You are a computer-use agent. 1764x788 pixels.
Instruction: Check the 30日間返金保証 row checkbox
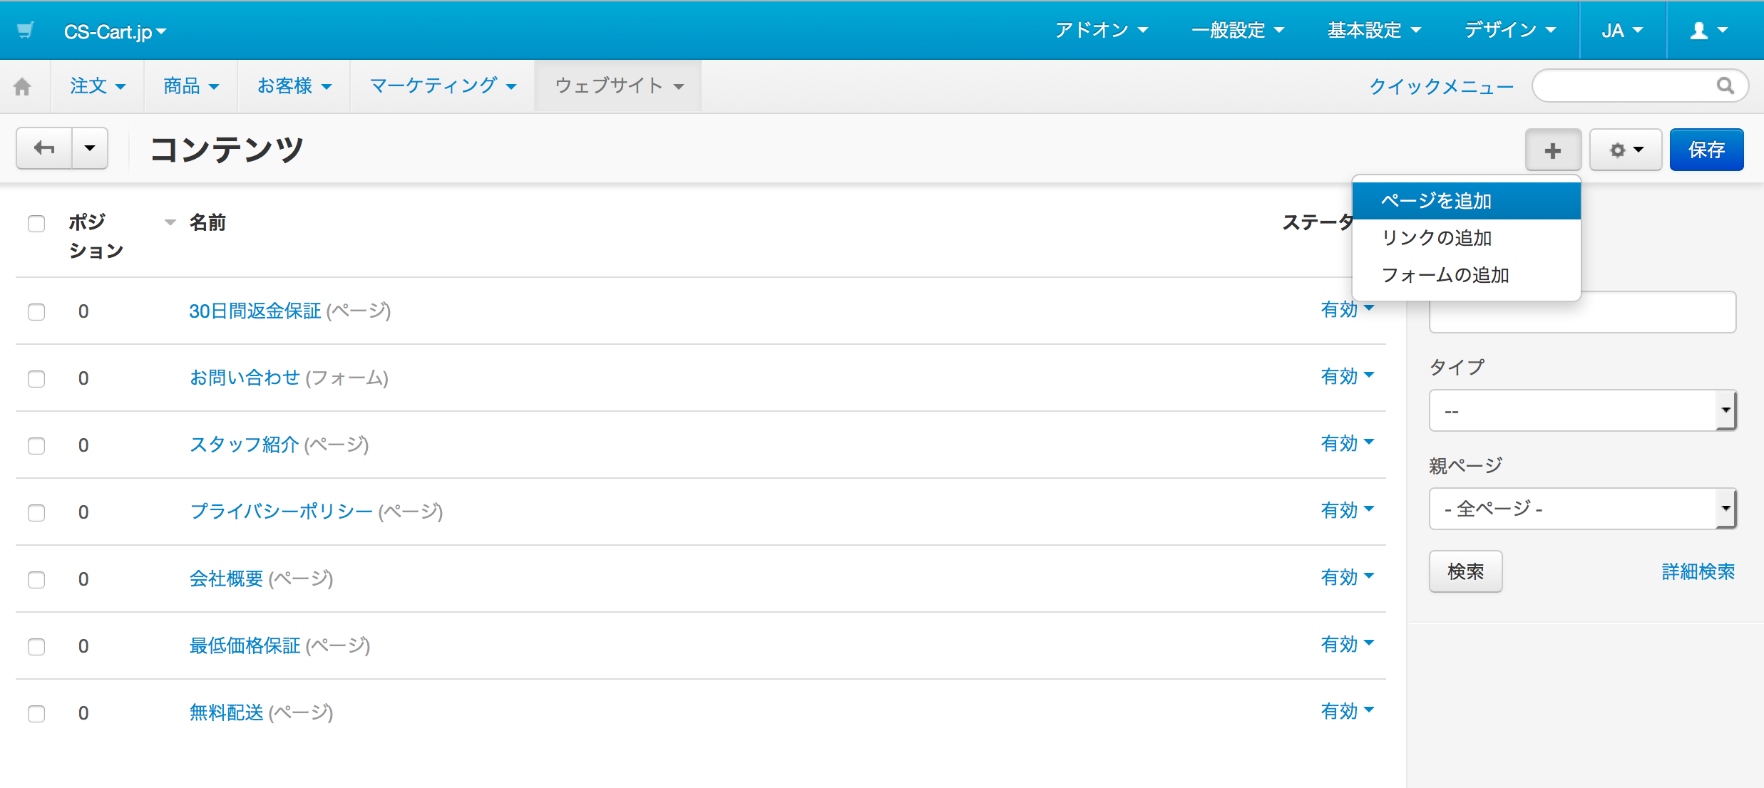(36, 312)
